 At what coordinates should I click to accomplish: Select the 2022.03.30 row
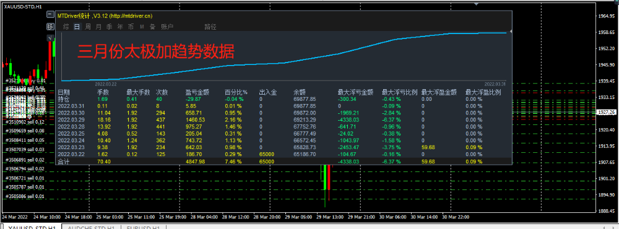[284, 113]
